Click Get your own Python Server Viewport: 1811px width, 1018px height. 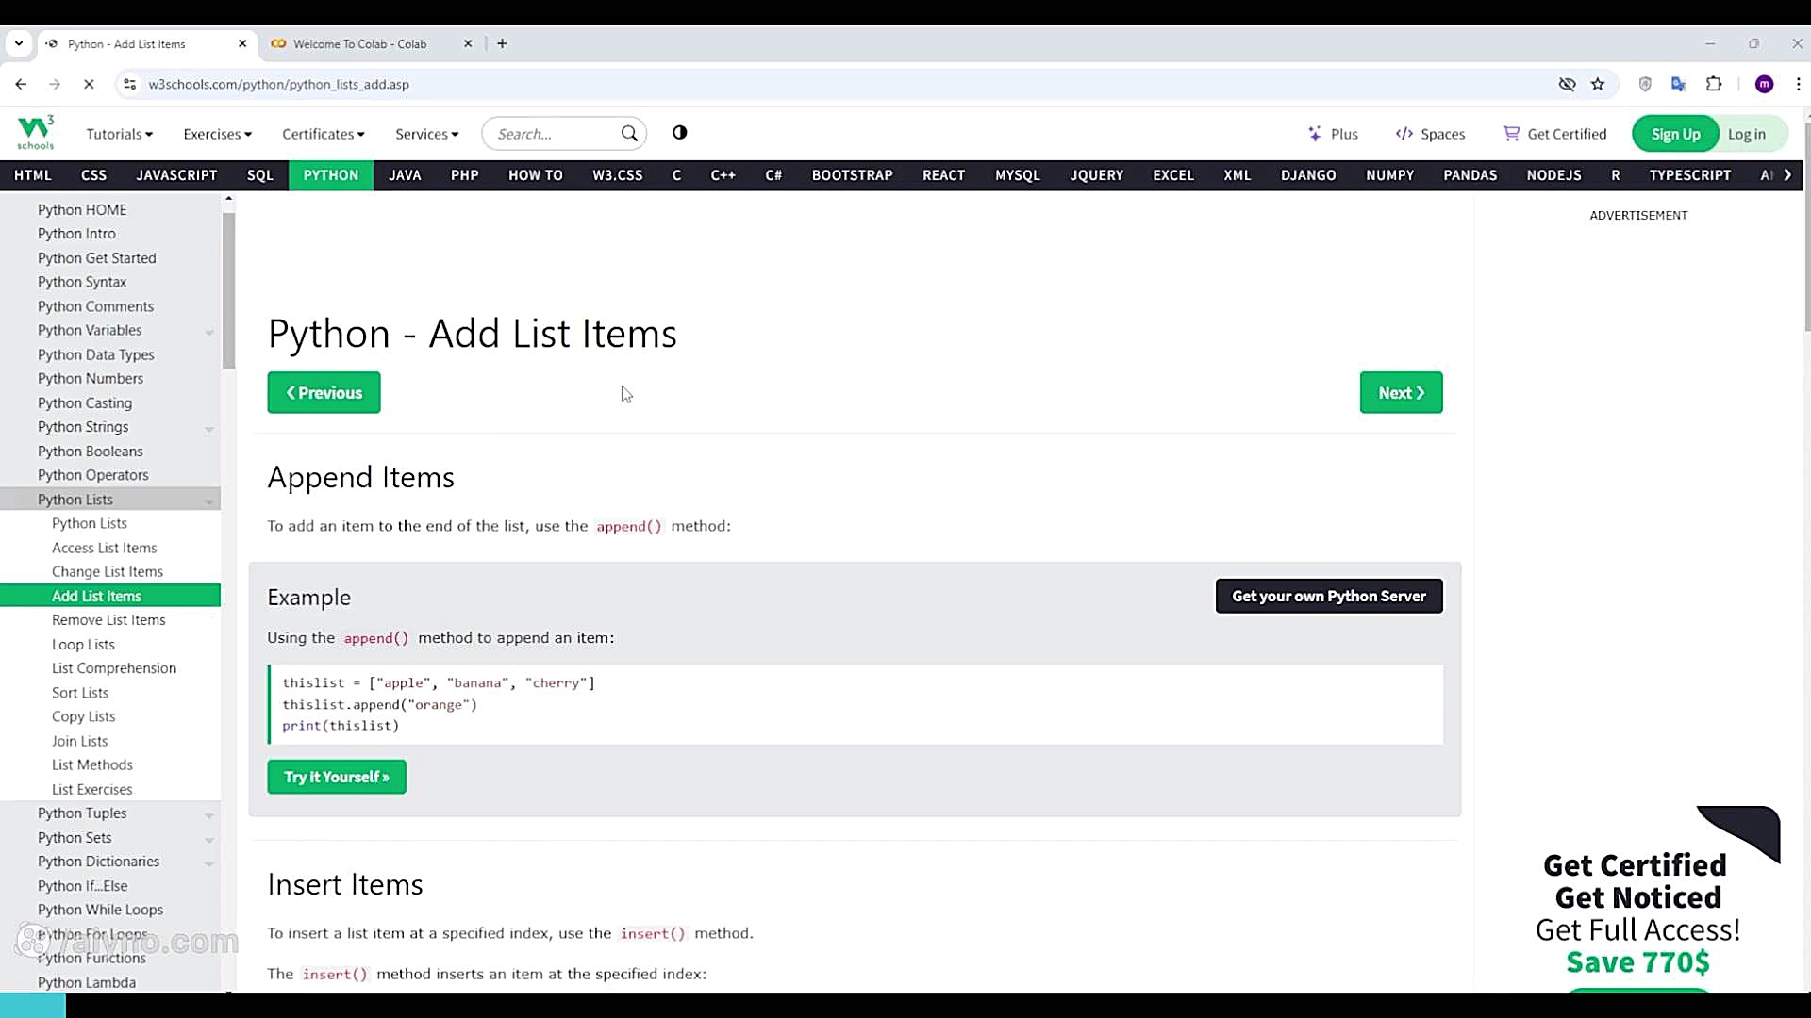tap(1329, 596)
